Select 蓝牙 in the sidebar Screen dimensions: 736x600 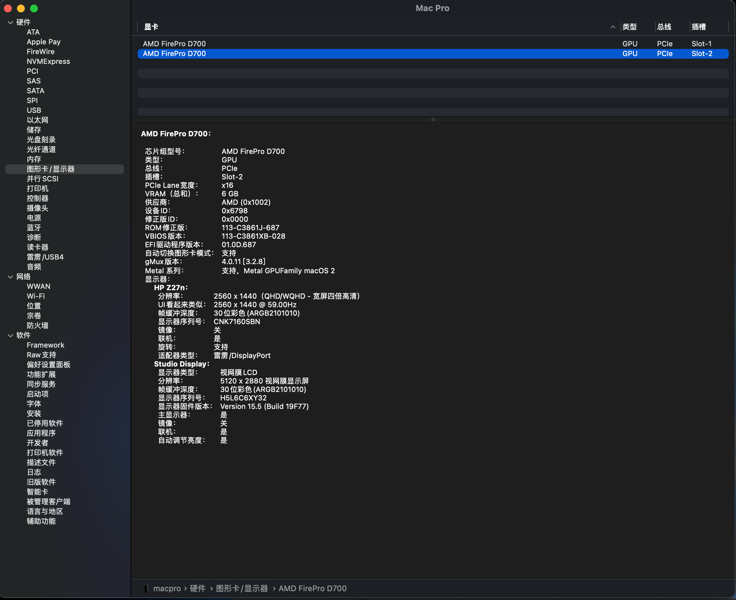(34, 228)
